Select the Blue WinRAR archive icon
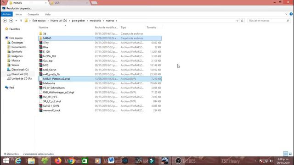This screenshot has height=165, width=294. tap(41, 47)
